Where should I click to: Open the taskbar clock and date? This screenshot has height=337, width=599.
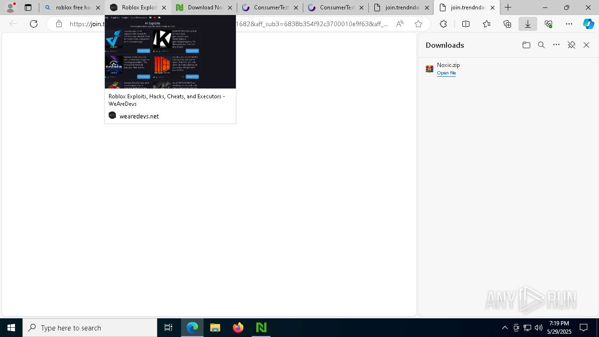(x=559, y=328)
